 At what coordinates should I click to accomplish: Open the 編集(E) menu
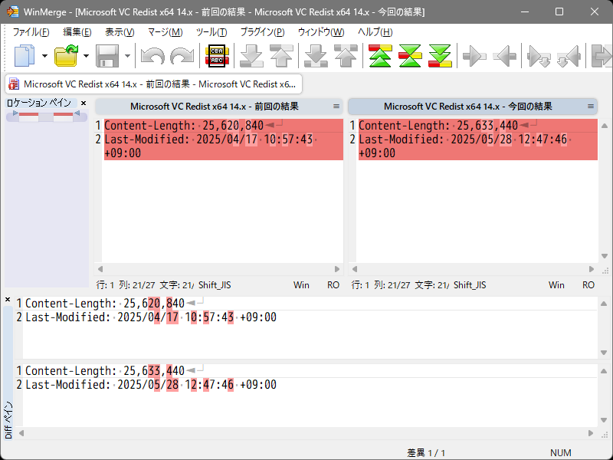(77, 32)
